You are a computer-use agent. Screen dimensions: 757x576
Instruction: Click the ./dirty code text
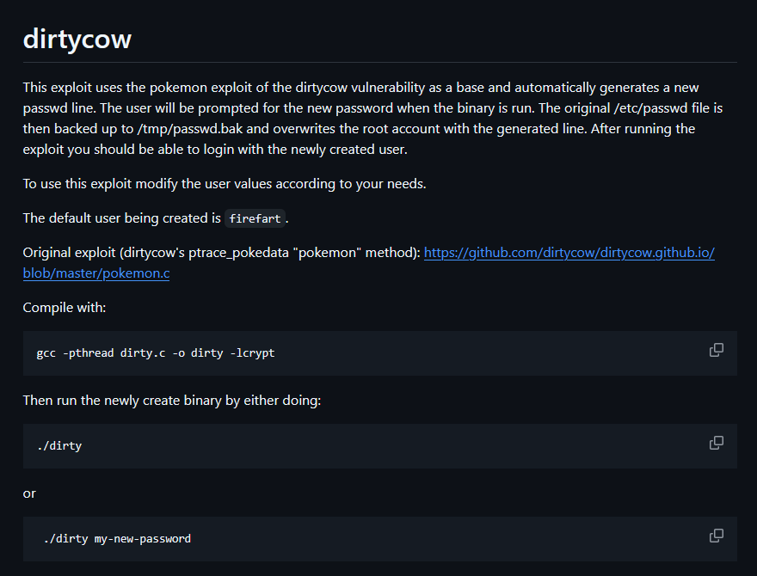coord(59,445)
